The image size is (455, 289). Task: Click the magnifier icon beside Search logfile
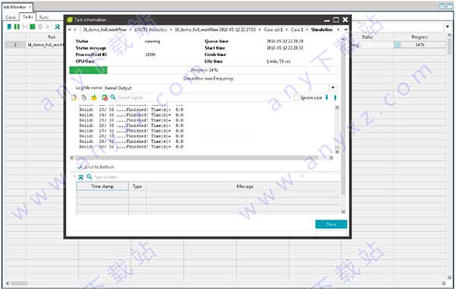point(113,98)
